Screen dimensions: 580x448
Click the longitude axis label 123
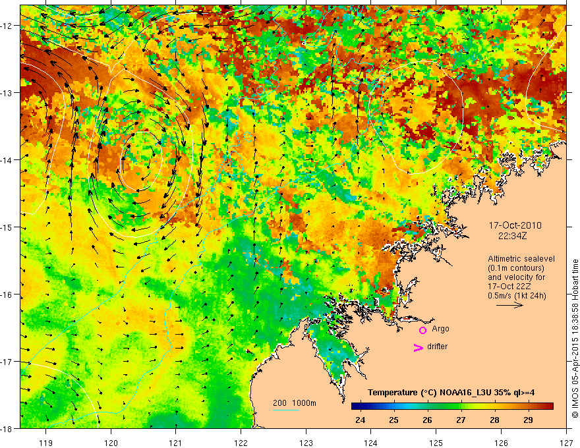coord(306,443)
